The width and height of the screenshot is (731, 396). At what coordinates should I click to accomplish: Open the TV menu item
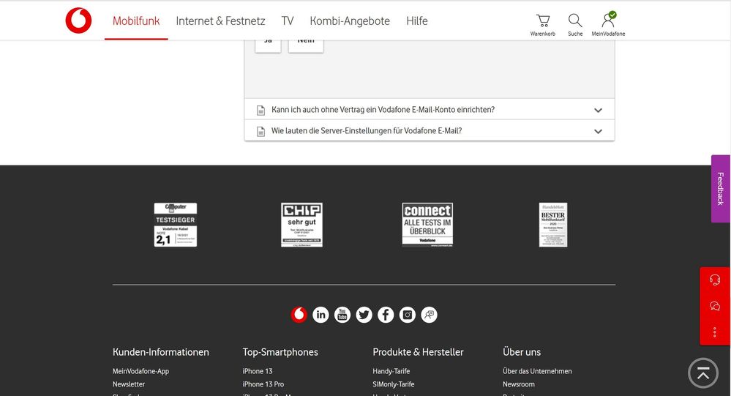click(x=288, y=21)
